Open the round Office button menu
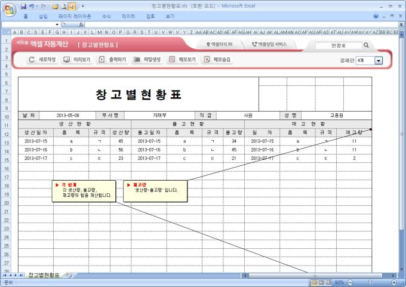Image resolution: width=406 pixels, height=287 pixels. click(x=10, y=10)
